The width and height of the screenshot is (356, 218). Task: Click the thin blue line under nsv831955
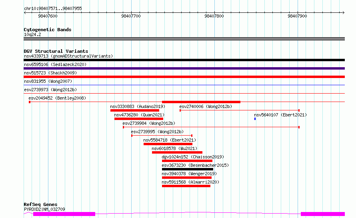point(184,85)
